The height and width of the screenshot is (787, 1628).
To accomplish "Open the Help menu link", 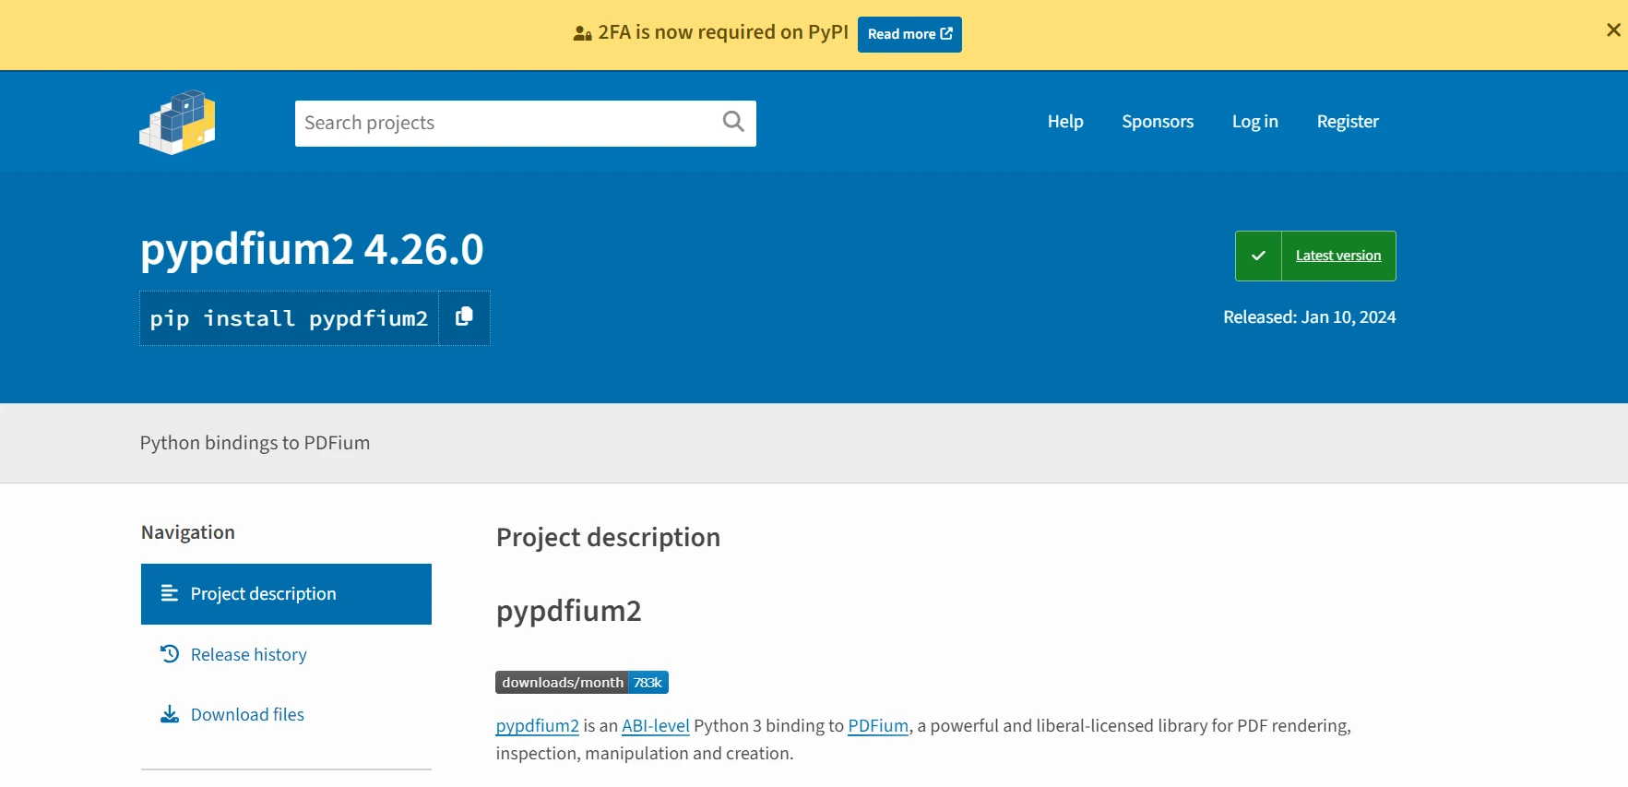I will [x=1065, y=122].
